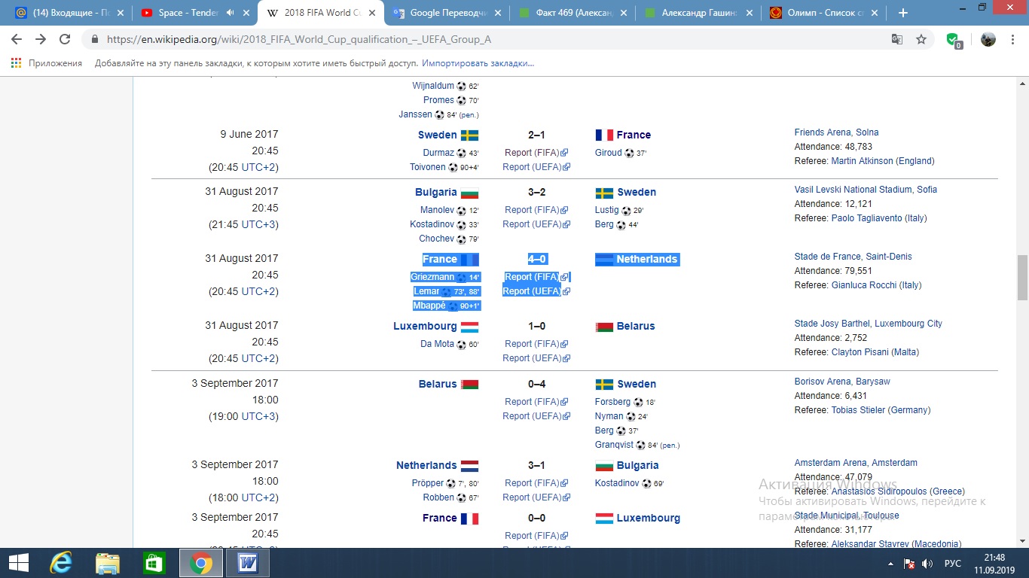Open the translate page icon in address bar

[897, 39]
